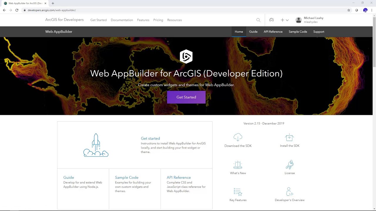Click the purple Get Started button

point(186,97)
